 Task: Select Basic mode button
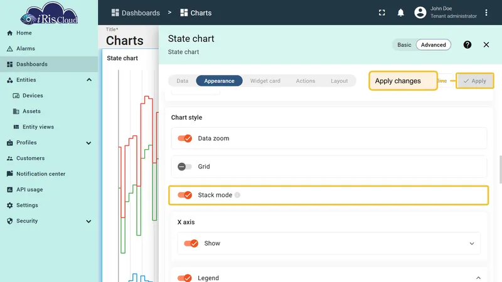click(x=404, y=44)
